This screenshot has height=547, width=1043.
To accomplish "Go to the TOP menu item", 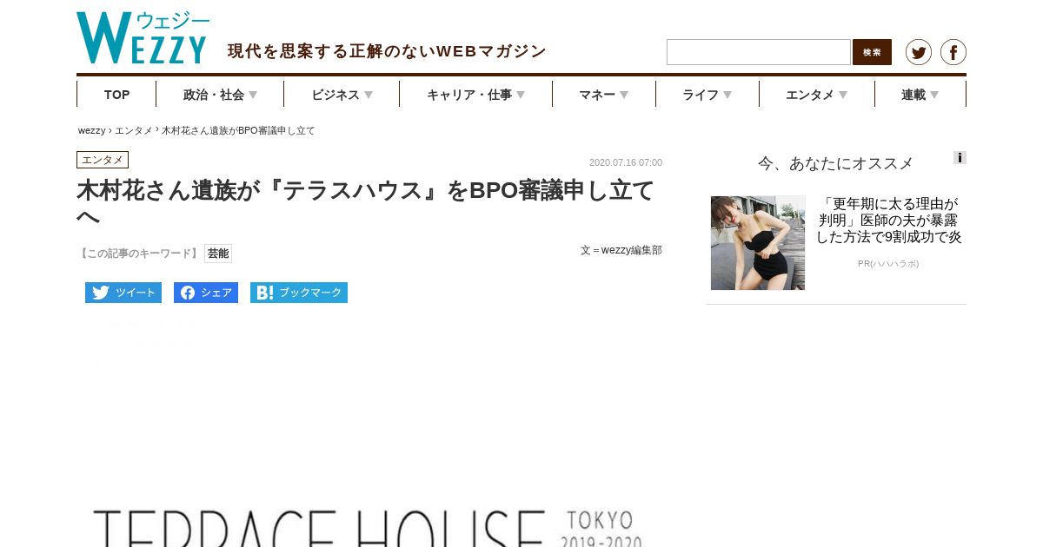I will [x=116, y=95].
